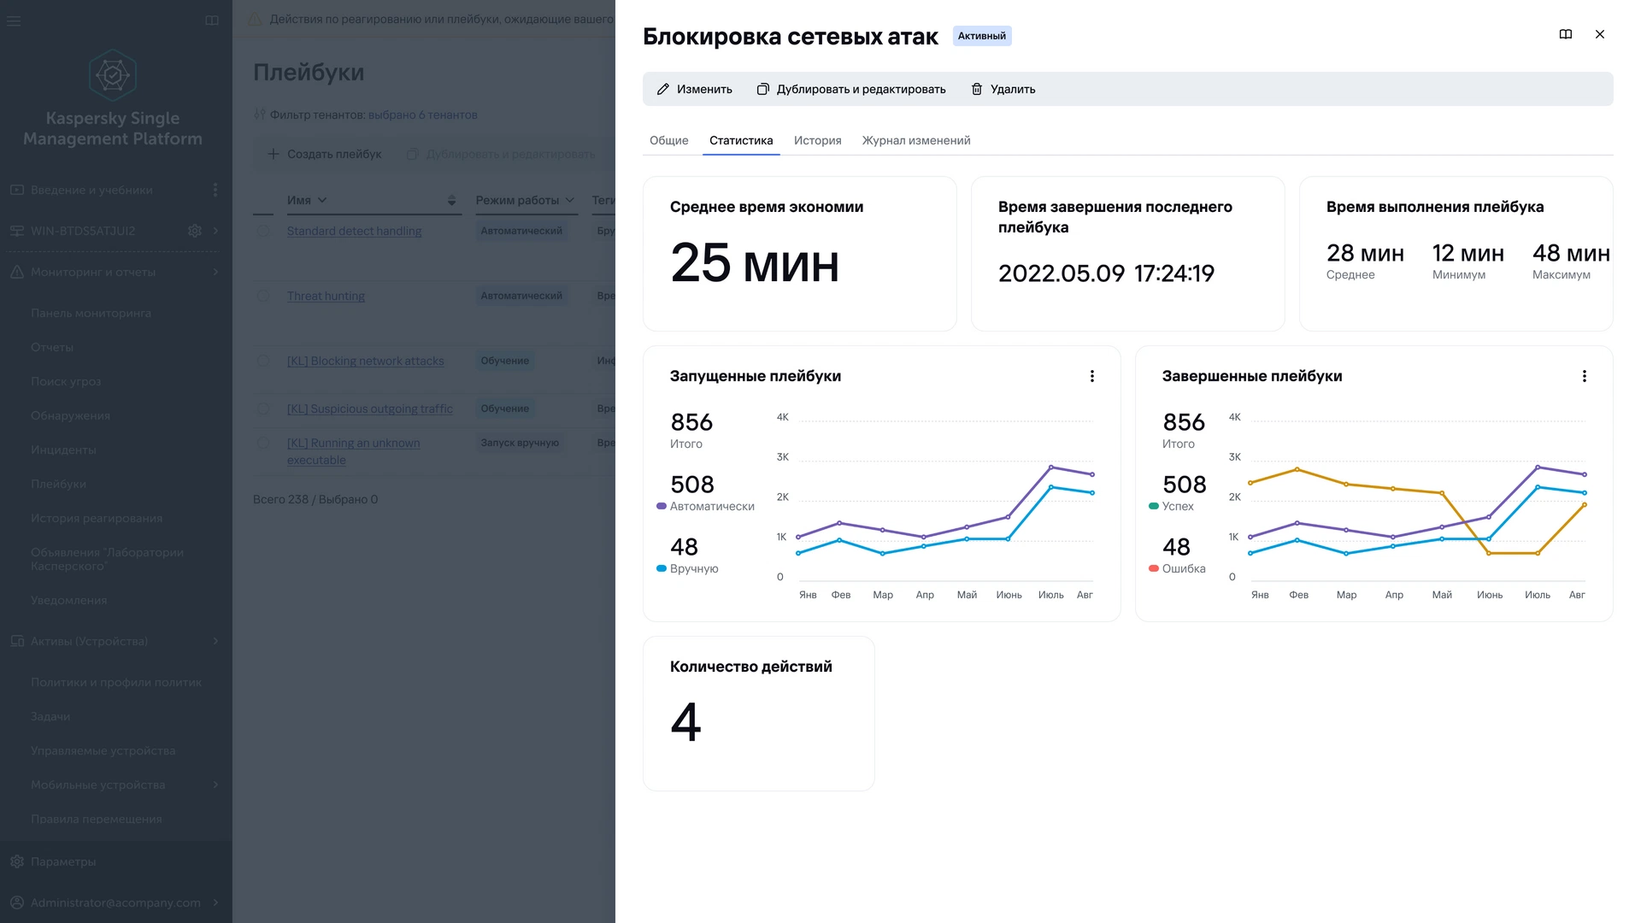
Task: Click the Дублировать и редактировать button label
Action: tap(861, 89)
